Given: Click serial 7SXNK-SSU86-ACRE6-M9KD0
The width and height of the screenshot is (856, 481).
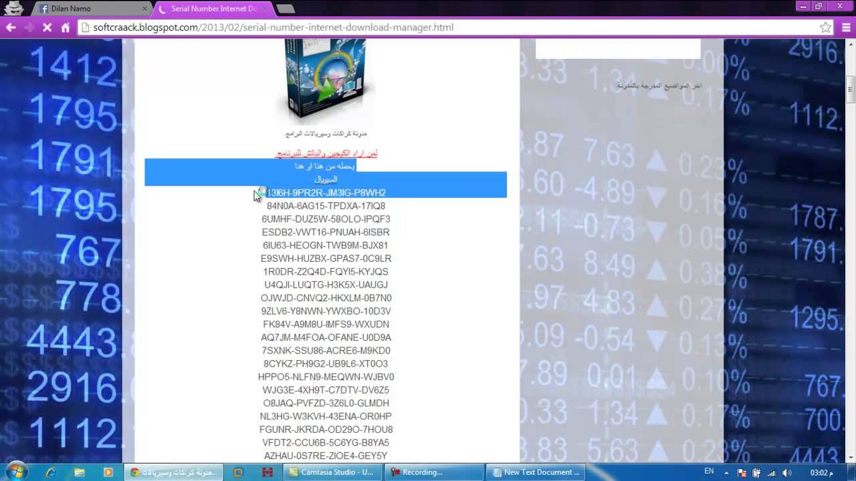Looking at the screenshot, I should (x=326, y=350).
